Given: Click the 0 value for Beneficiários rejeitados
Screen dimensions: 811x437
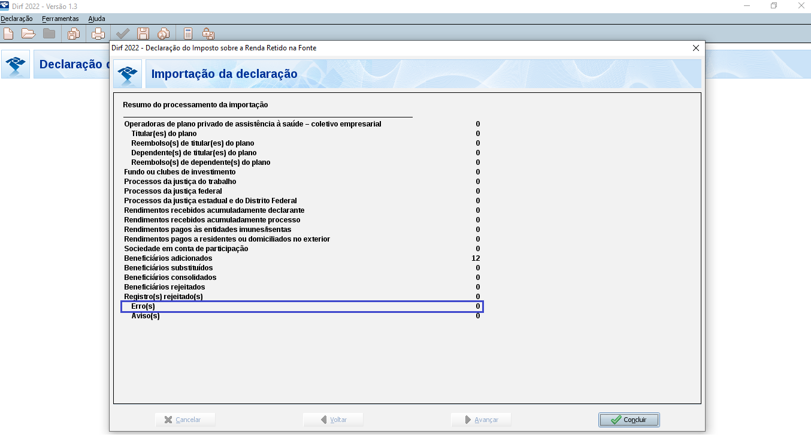Looking at the screenshot, I should tap(478, 287).
